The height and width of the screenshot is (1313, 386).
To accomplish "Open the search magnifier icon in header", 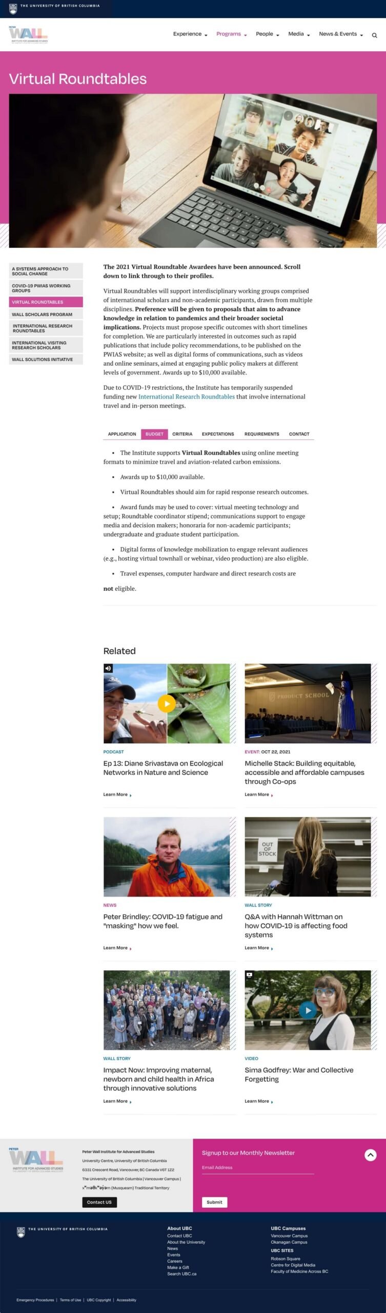I will [374, 35].
